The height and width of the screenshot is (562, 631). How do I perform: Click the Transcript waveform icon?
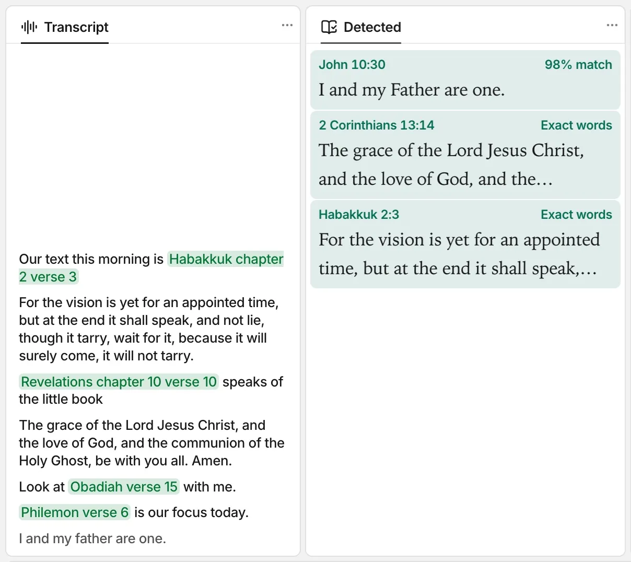29,27
